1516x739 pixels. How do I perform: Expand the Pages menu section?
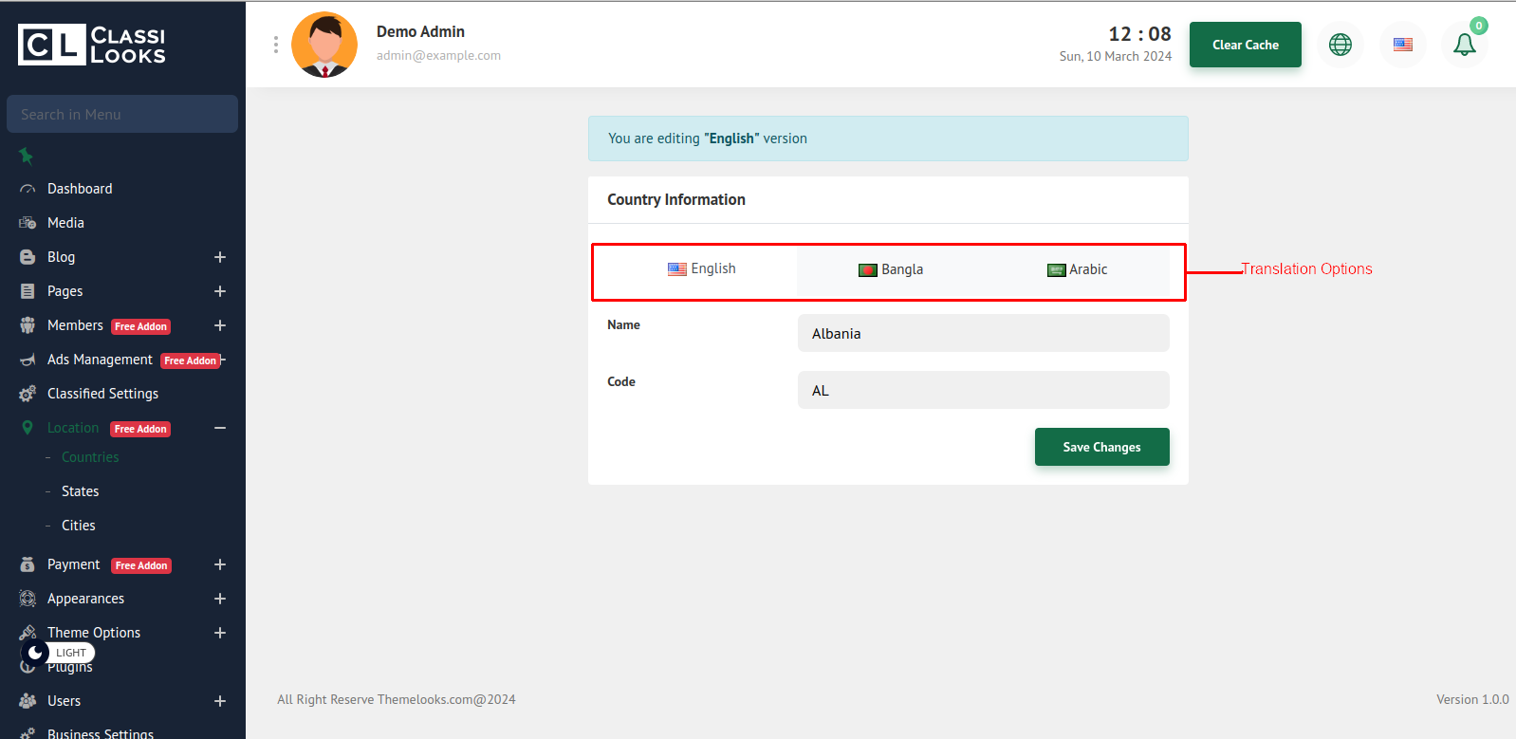click(x=219, y=291)
